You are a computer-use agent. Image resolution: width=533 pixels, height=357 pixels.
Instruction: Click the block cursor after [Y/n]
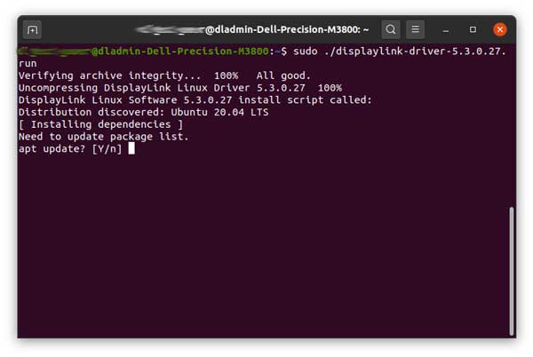point(131,148)
